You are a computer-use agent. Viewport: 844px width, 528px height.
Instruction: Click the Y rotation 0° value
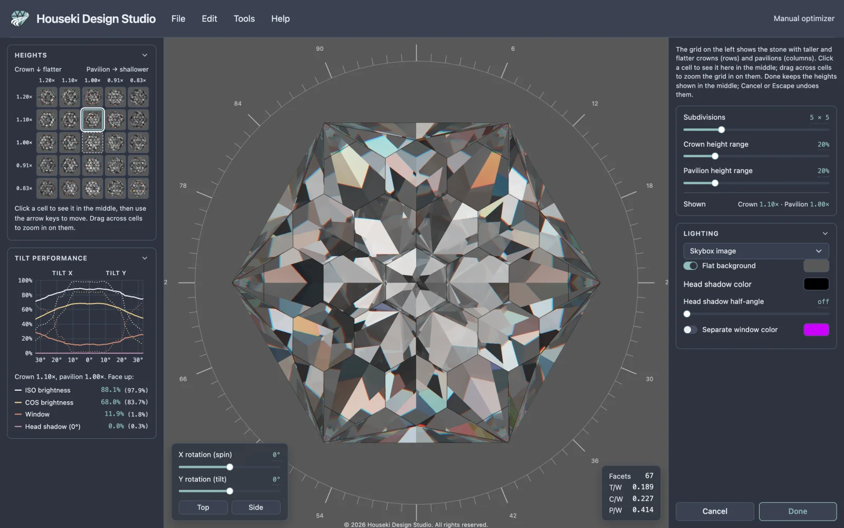click(x=276, y=479)
